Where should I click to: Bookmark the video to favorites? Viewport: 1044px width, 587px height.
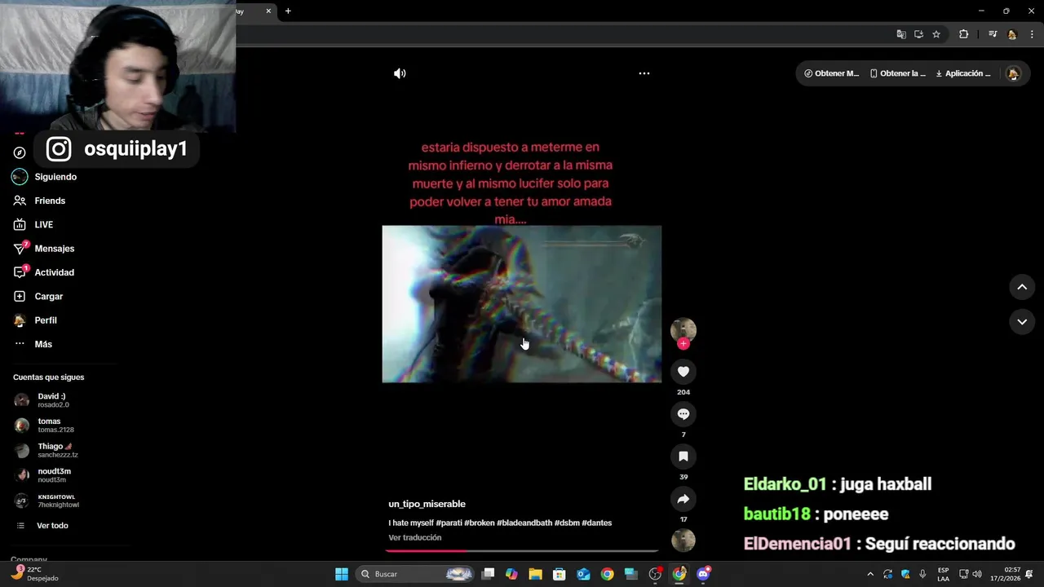click(683, 457)
